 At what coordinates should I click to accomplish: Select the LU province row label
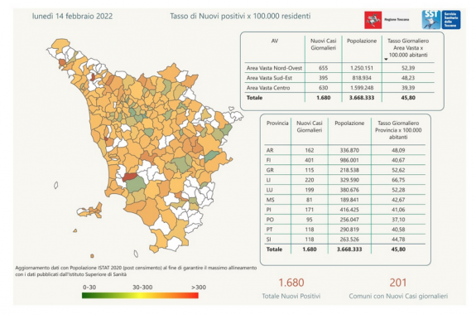point(269,190)
